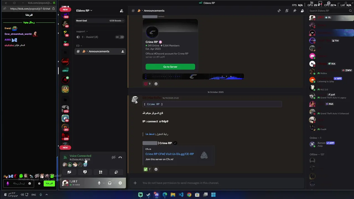Open the soundboard button
Viewport: 354px width, 199px height.
click(116, 172)
